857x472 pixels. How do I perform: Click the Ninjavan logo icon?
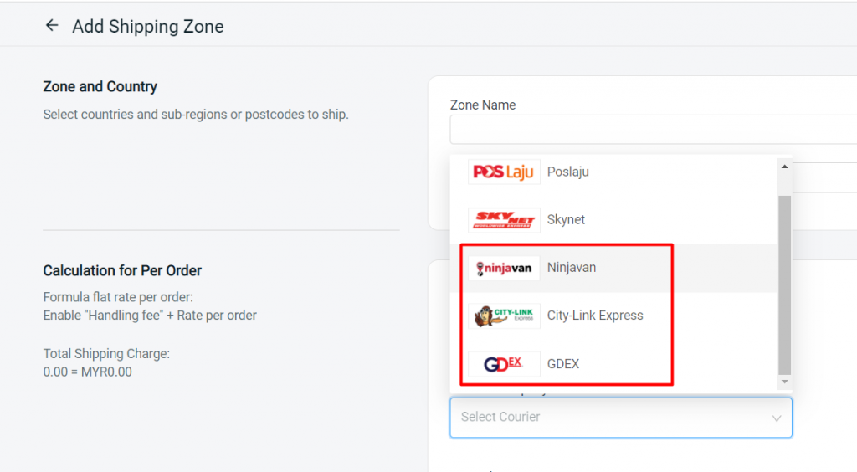[x=504, y=269]
